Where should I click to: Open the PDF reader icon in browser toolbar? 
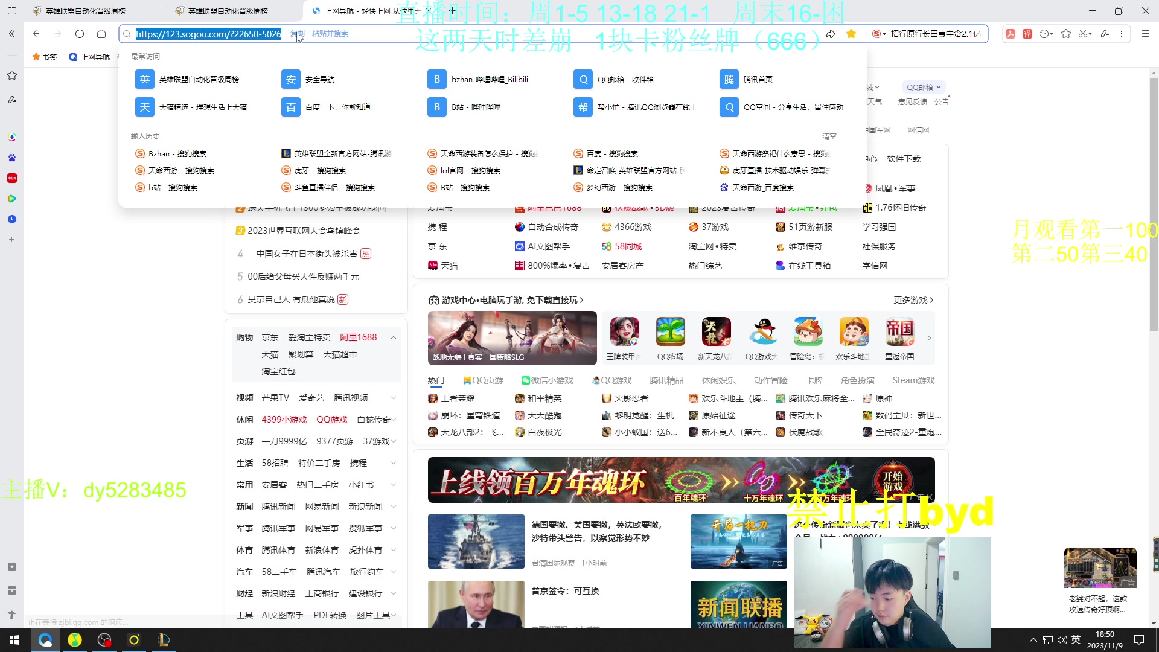1011,34
